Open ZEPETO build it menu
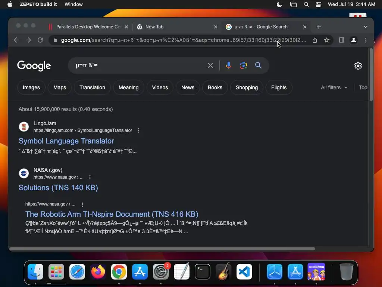 38,4
